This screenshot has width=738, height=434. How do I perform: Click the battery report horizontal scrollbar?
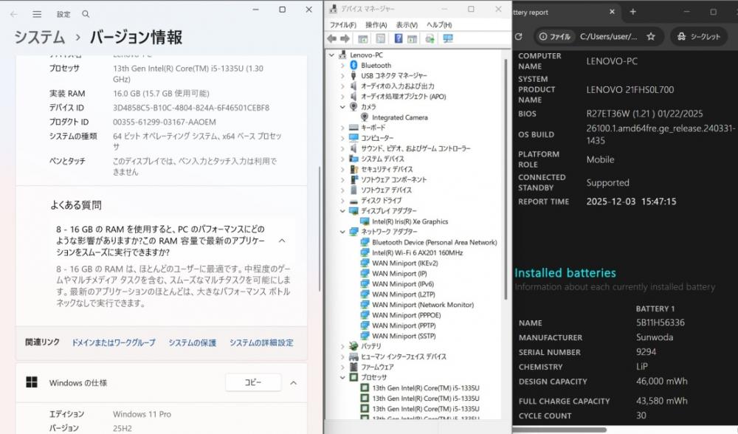coord(559,430)
